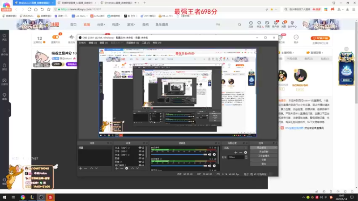
Task: Move scene up with Scenes up arrow
Action: point(91,168)
